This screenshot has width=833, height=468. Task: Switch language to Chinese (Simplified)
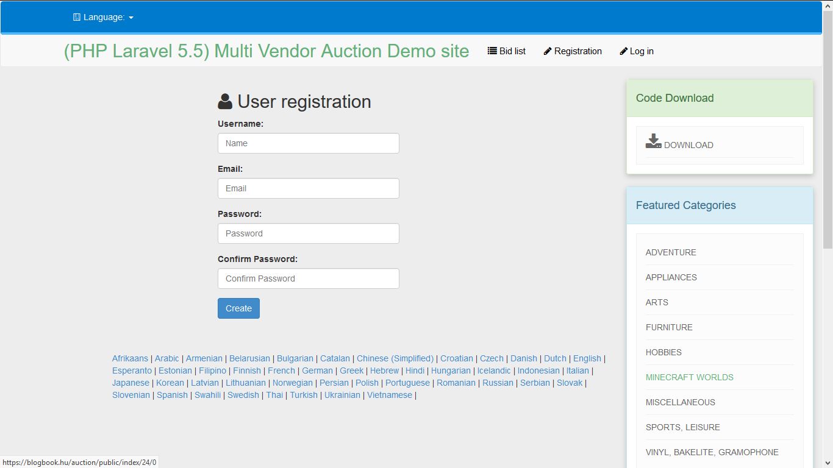tap(395, 358)
